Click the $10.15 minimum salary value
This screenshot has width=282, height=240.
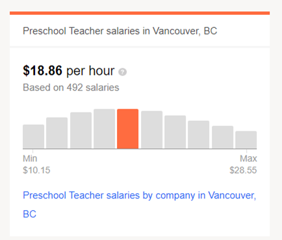click(36, 170)
